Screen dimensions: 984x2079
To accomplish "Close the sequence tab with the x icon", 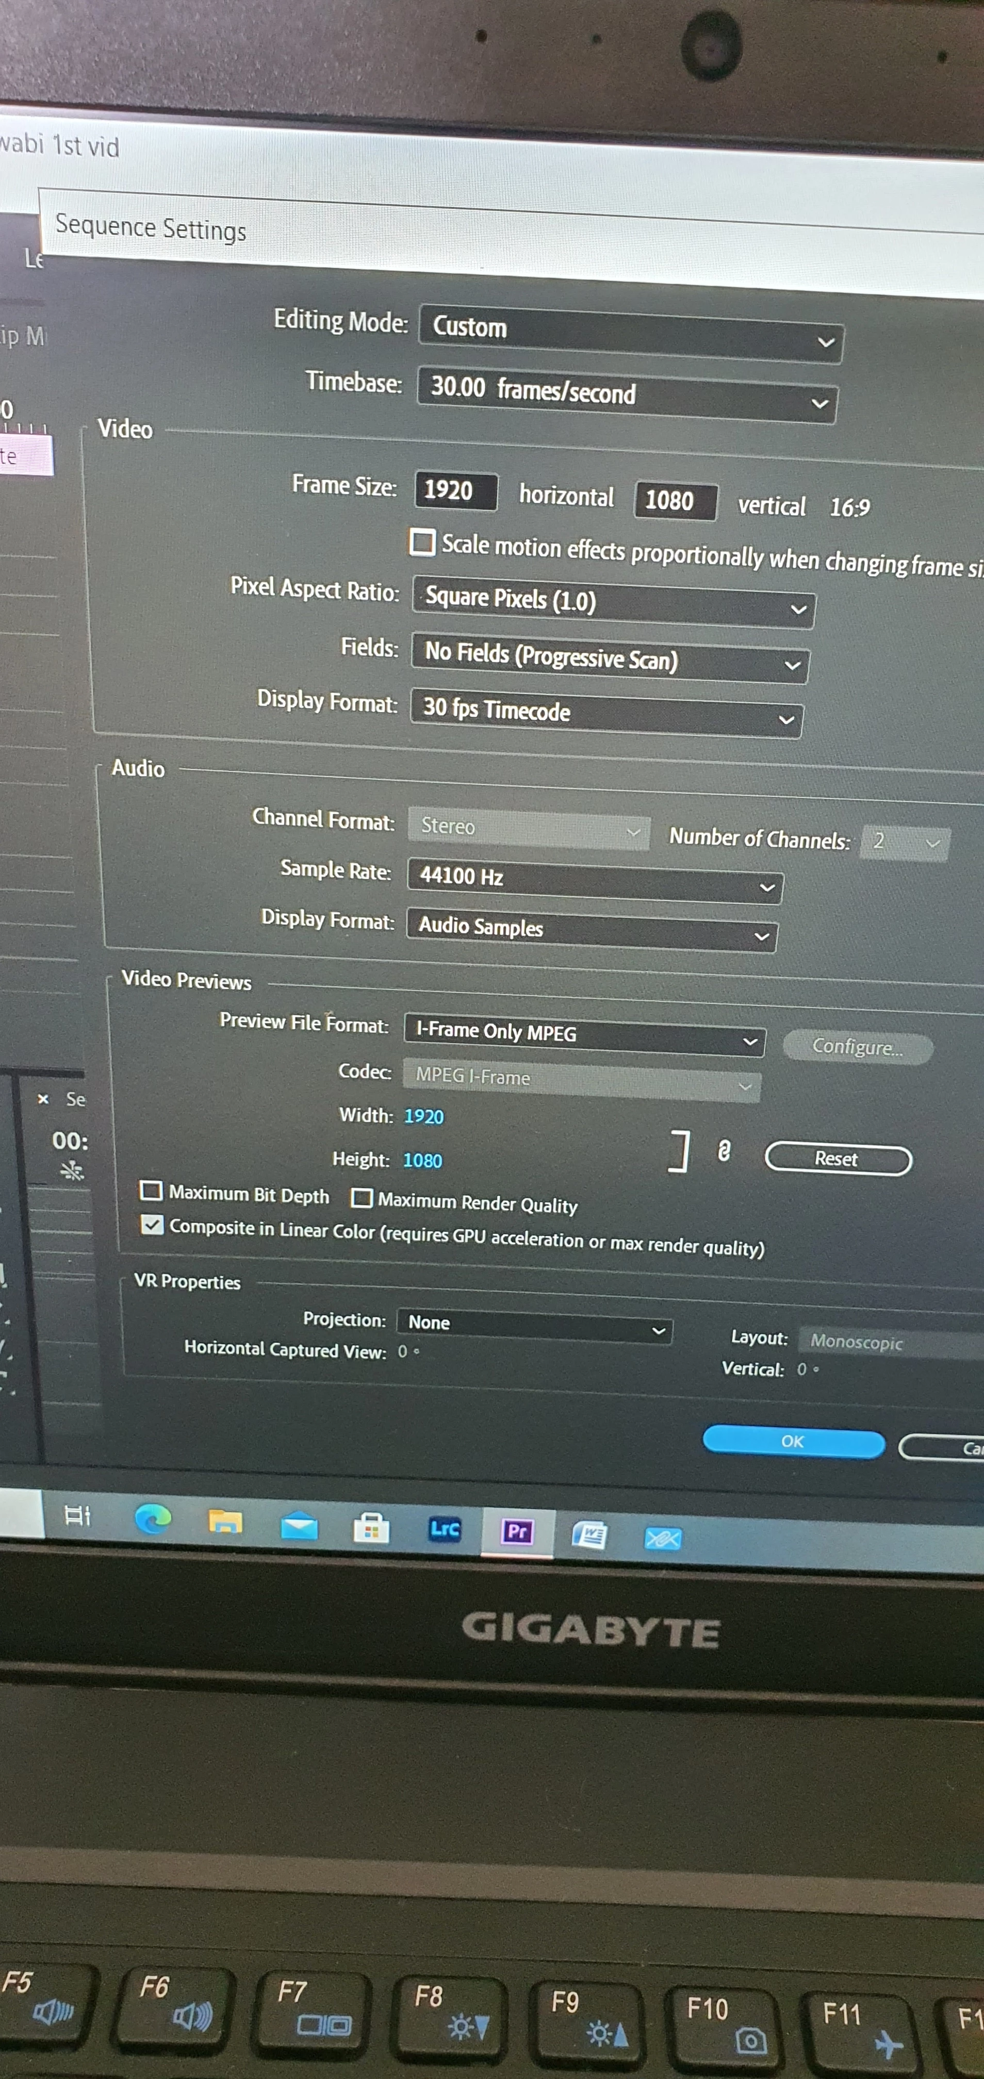I will pyautogui.click(x=44, y=1098).
